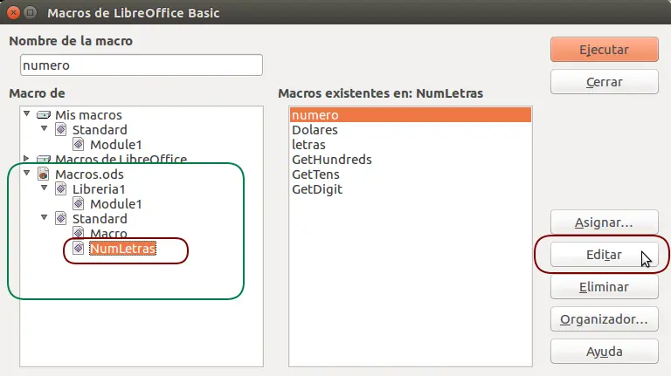Select the Libreria1 label in tree
Screen dimensions: 671x376
99,188
